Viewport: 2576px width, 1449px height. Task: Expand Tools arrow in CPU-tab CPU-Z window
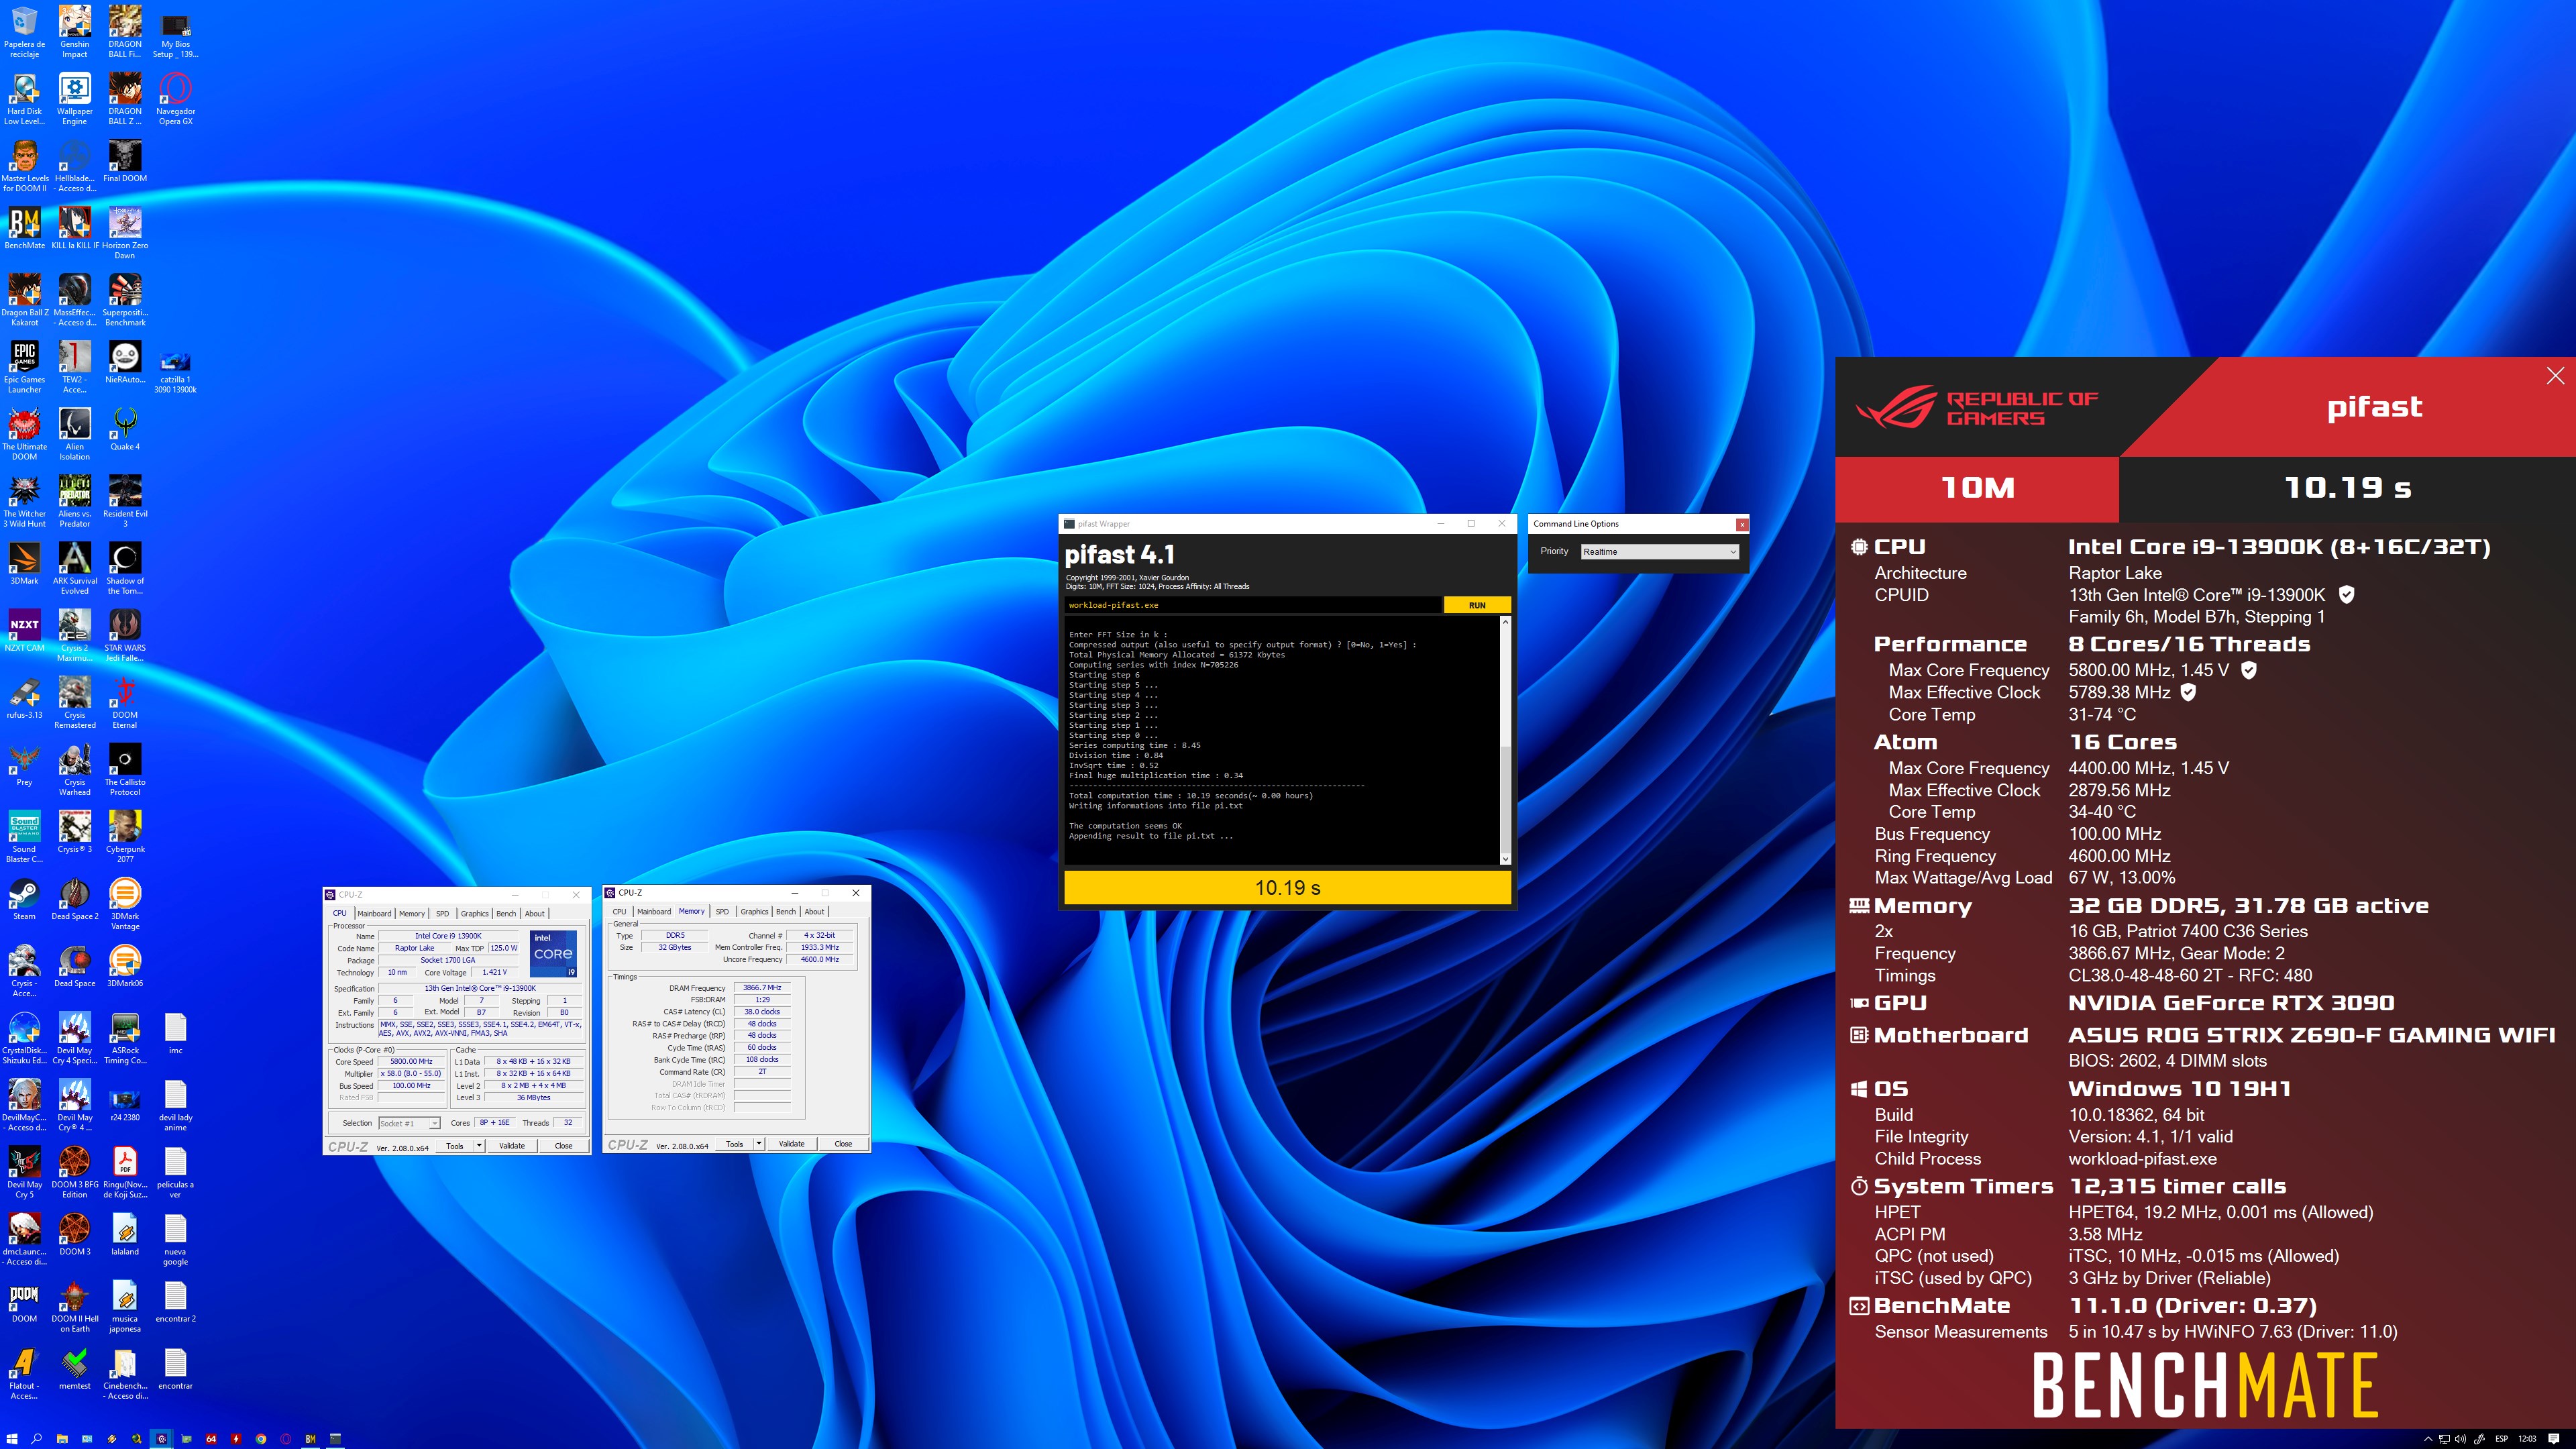click(x=479, y=1146)
